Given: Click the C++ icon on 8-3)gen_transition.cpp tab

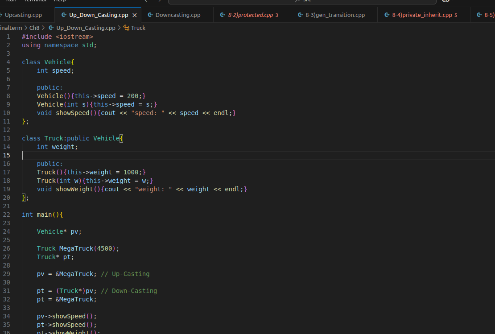Looking at the screenshot, I should point(300,15).
